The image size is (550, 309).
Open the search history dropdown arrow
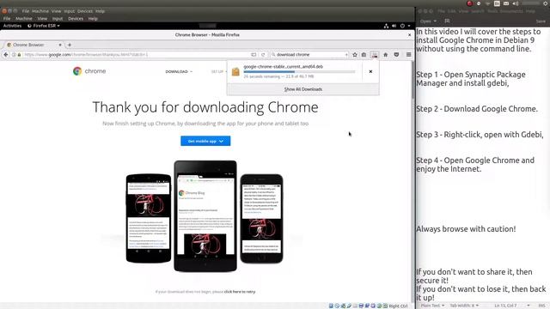tap(346, 55)
